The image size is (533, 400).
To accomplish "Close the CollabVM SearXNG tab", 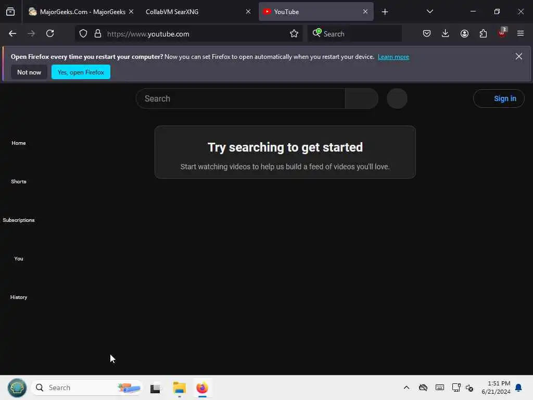I will [x=248, y=12].
